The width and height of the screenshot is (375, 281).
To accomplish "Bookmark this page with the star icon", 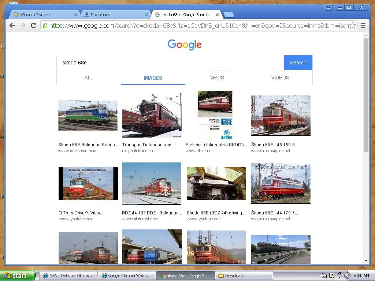I will (x=353, y=26).
